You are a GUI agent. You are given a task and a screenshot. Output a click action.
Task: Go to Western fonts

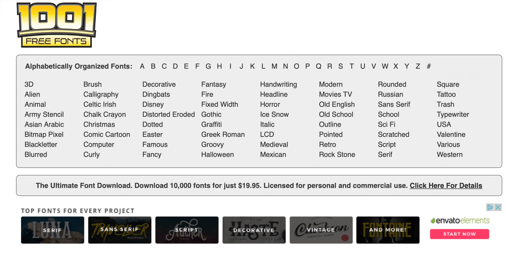coord(449,155)
